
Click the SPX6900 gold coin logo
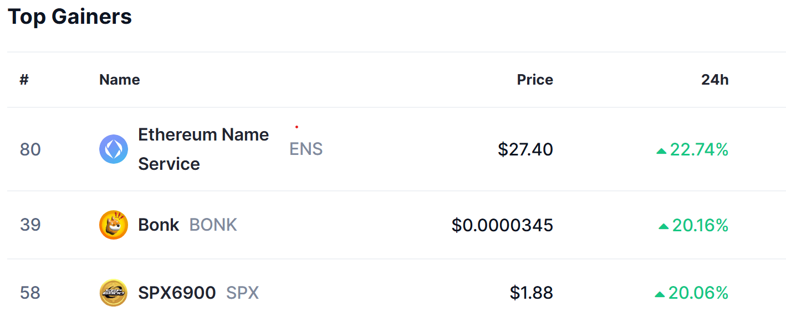pos(114,293)
